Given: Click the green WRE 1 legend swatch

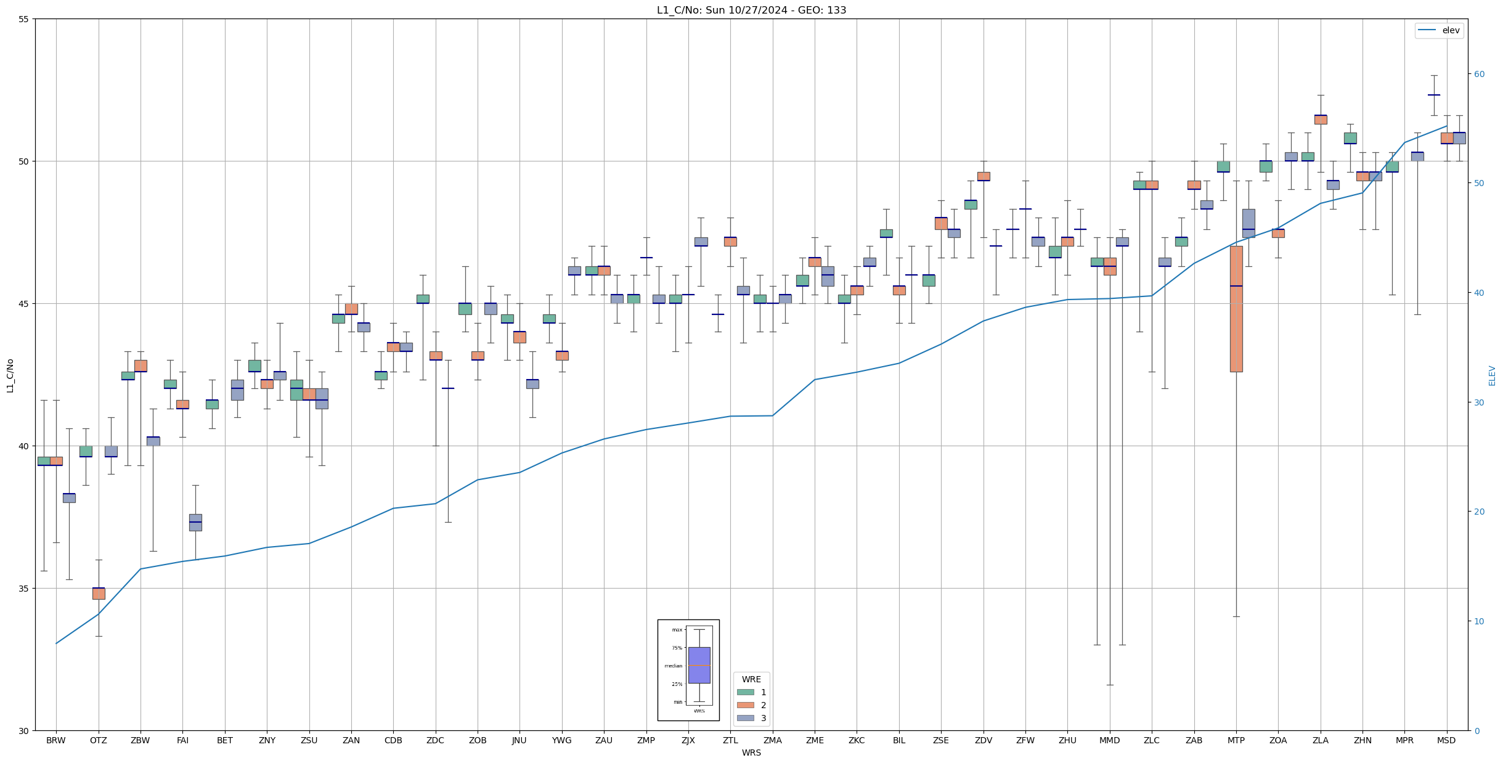Looking at the screenshot, I should (x=745, y=692).
